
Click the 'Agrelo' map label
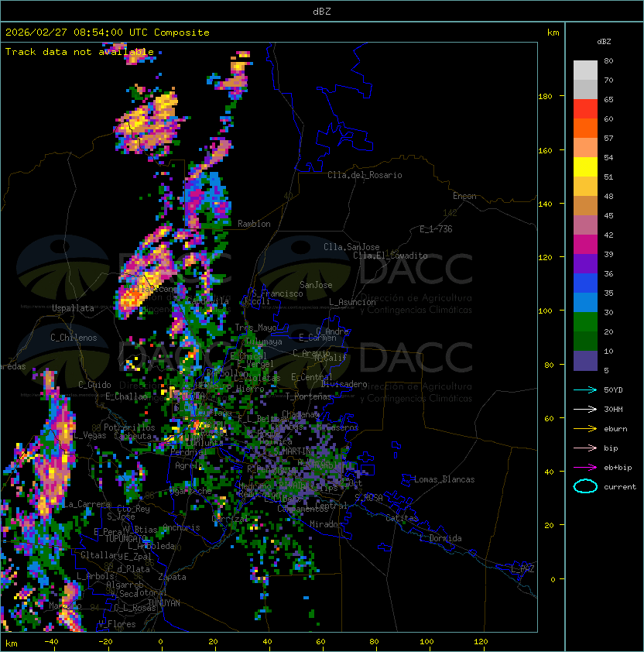coord(188,465)
